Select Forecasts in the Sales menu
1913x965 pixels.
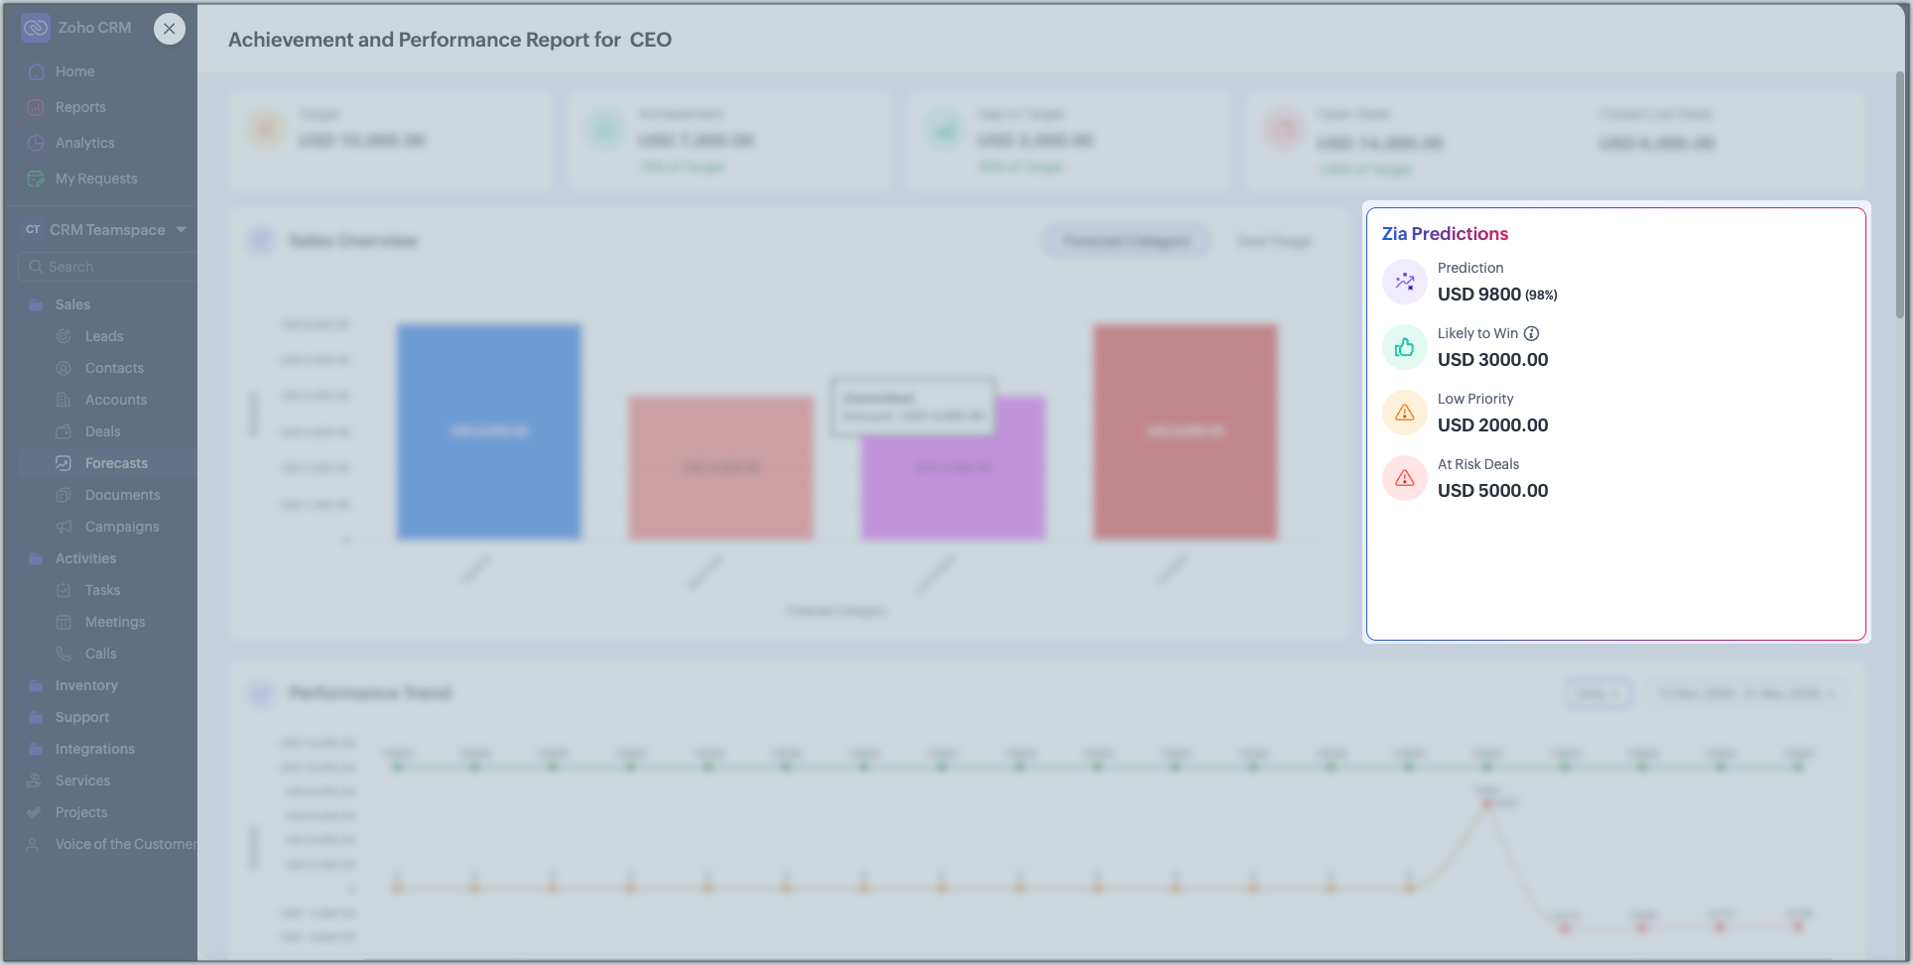[x=116, y=463]
